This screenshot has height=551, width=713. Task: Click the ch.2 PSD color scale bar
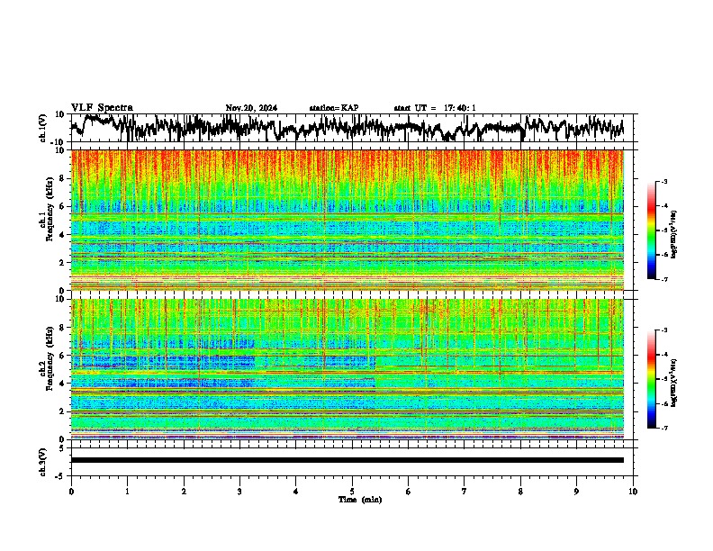[651, 379]
